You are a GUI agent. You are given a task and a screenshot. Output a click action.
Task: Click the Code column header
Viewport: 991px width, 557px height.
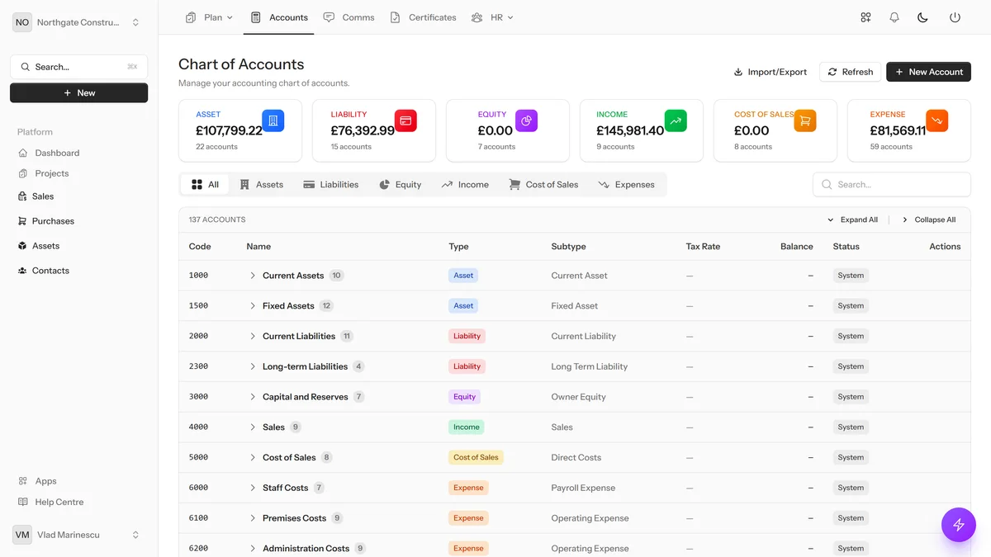tap(200, 247)
